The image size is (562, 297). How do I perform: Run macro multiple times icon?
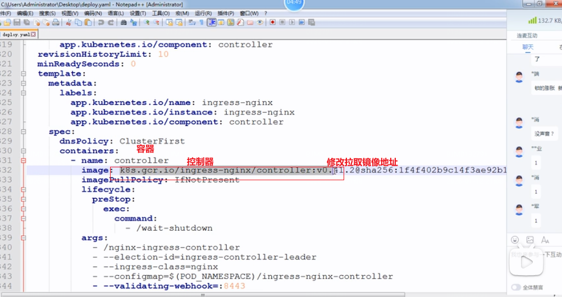pyautogui.click(x=301, y=22)
